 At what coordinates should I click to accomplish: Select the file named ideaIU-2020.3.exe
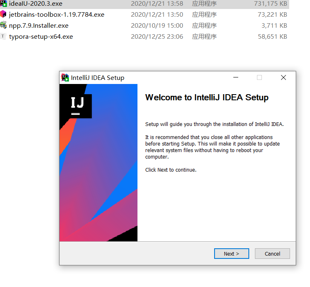click(x=35, y=4)
